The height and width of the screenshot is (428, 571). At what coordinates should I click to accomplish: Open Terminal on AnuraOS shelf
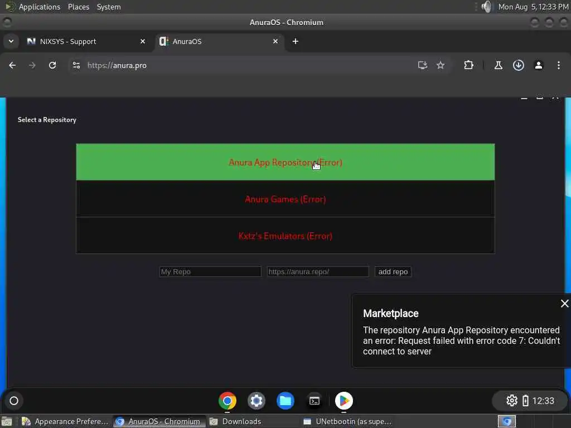click(314, 401)
